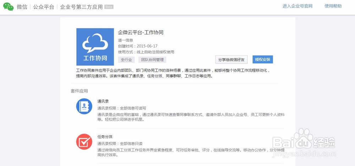
Task: Open the 工作协同 app cloud icon
Action: pos(95,47)
